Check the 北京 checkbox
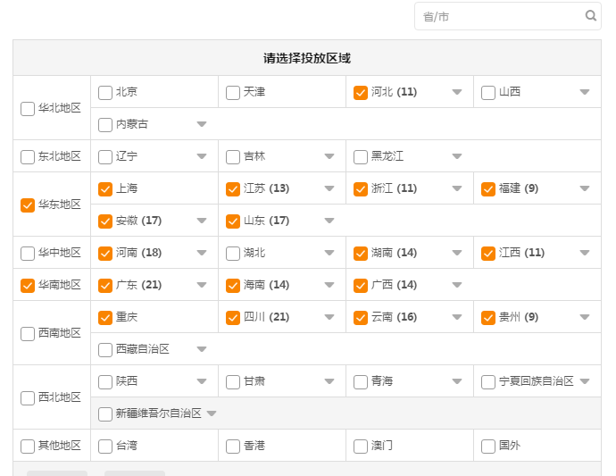616x476 pixels. [x=105, y=92]
